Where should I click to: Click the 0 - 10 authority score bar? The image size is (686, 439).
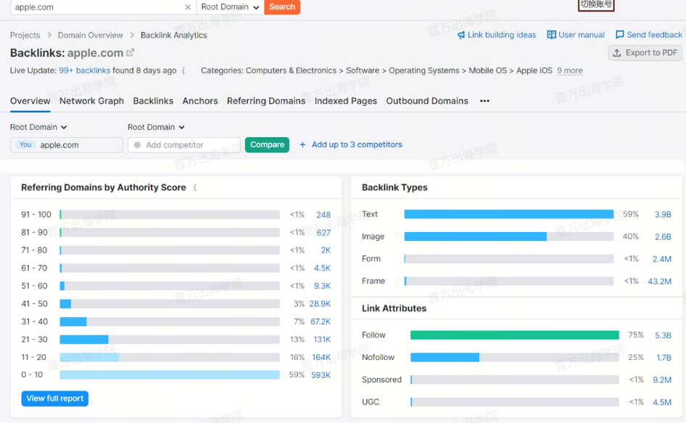[x=169, y=375]
